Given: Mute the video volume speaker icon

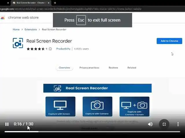Looking at the screenshot, I should point(150,124).
